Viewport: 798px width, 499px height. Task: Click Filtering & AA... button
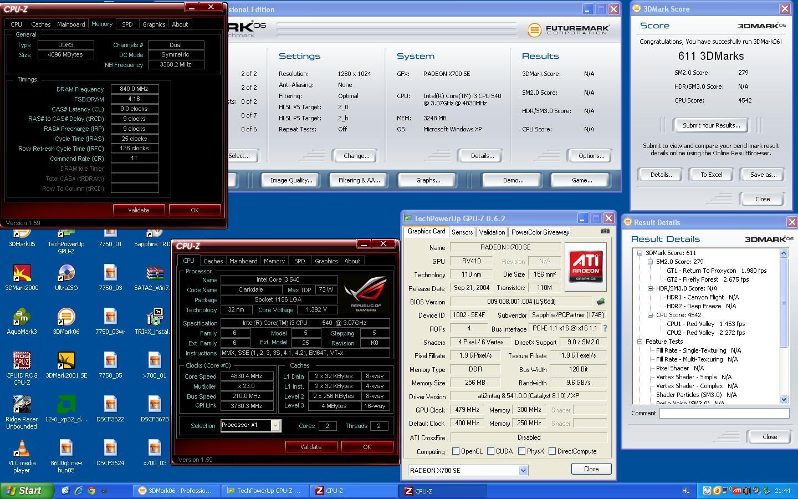pos(359,180)
